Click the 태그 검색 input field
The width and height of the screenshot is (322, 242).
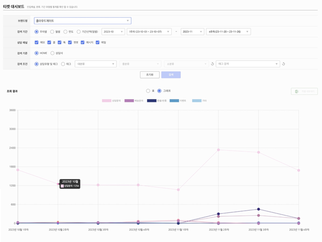click(246, 64)
